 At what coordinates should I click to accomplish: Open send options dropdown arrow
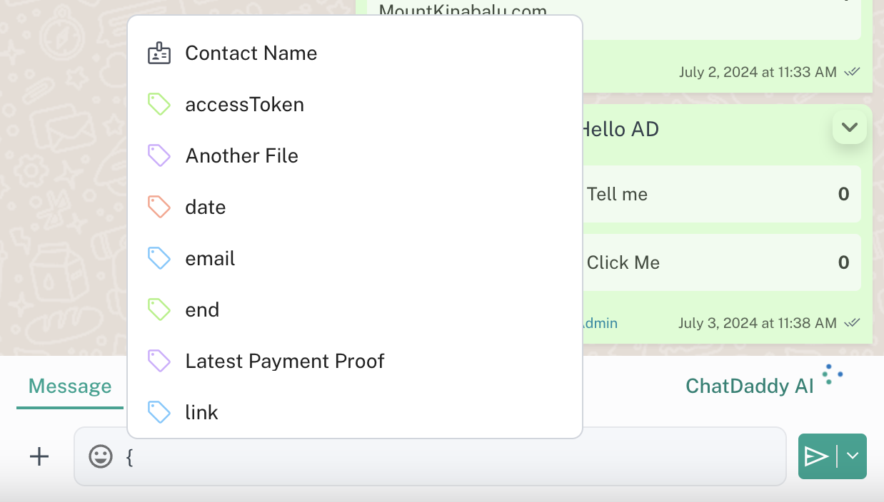[853, 456]
